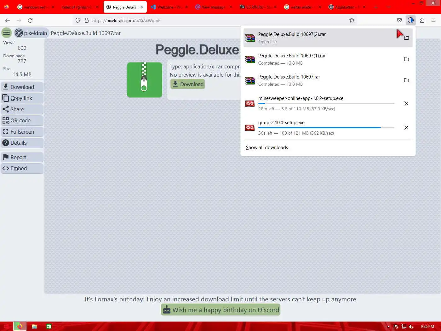Click gimp-2.10.0-setup.exe progress bar
The image size is (441, 331).
coord(326,128)
